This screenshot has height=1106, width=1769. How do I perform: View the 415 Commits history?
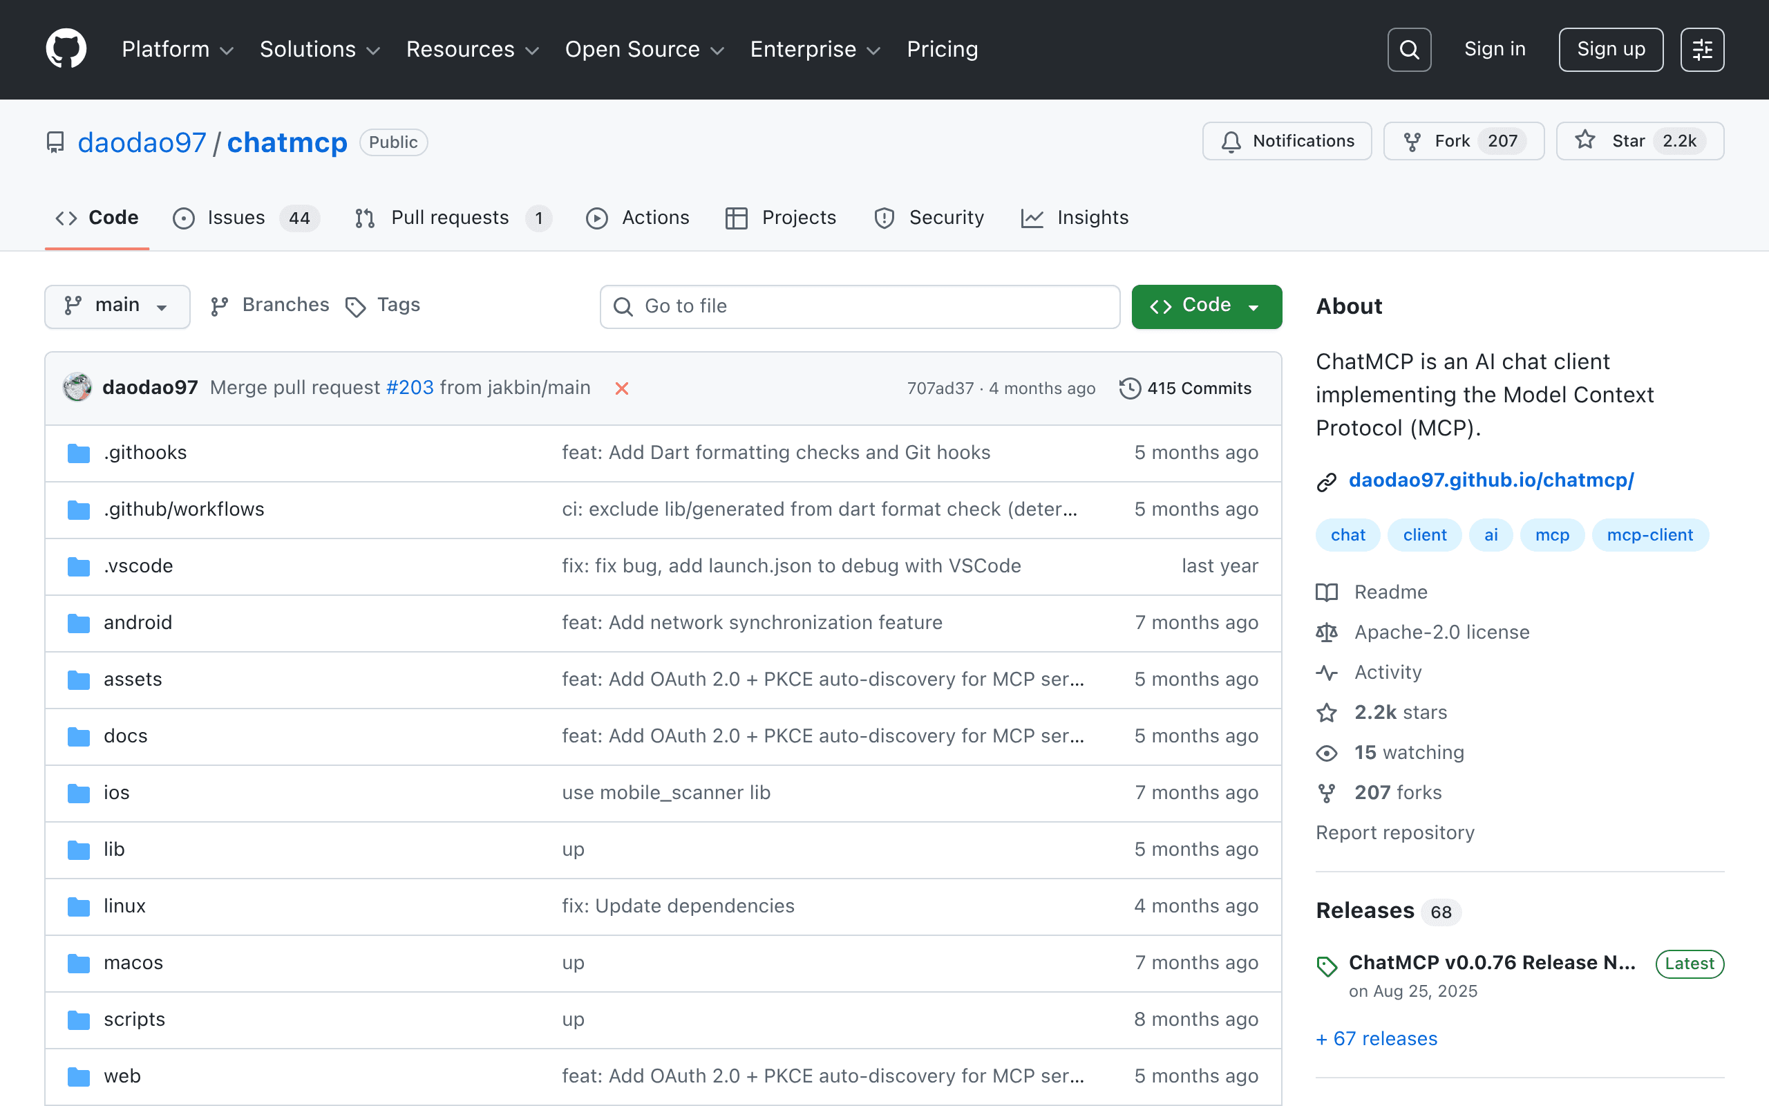[1186, 388]
